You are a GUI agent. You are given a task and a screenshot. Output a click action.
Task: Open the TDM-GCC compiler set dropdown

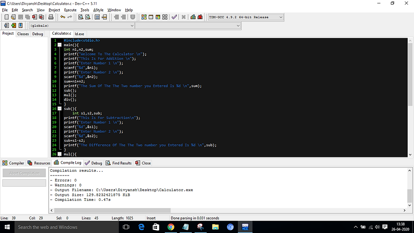pos(245,17)
